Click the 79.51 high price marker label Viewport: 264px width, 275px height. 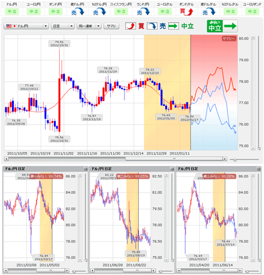tap(59, 44)
